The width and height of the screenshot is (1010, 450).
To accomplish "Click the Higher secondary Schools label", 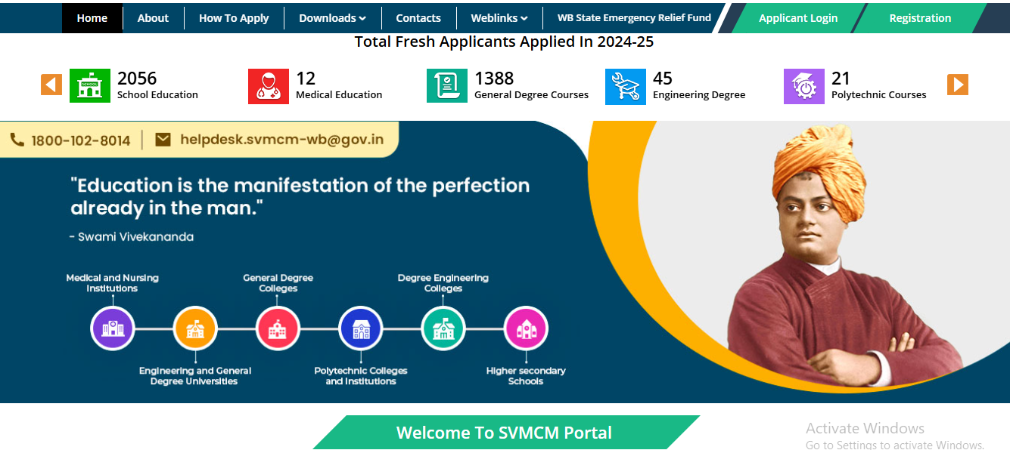I will [x=526, y=376].
